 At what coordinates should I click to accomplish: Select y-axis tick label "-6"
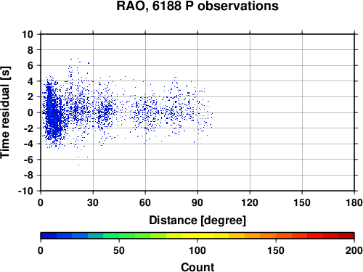click(x=28, y=160)
